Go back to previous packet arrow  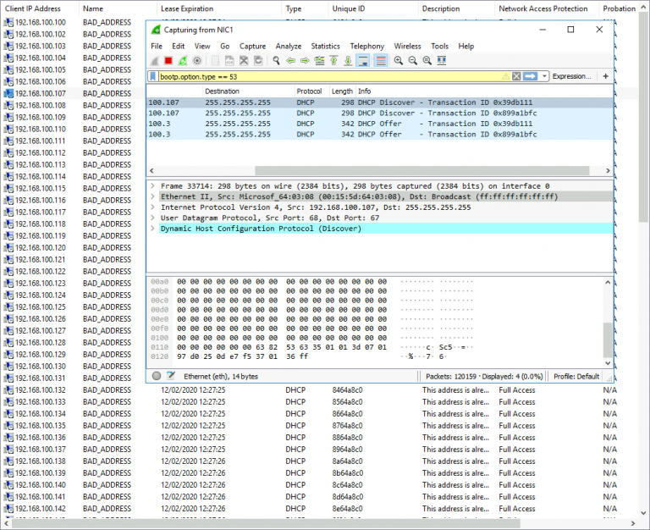tap(290, 61)
